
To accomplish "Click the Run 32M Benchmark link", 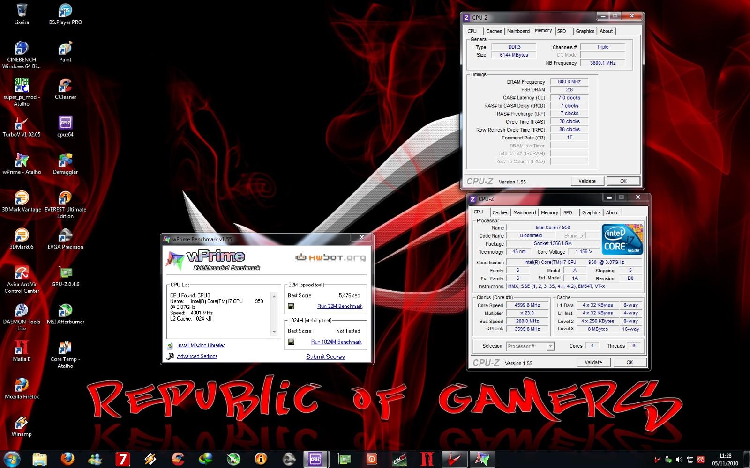I will [x=340, y=306].
